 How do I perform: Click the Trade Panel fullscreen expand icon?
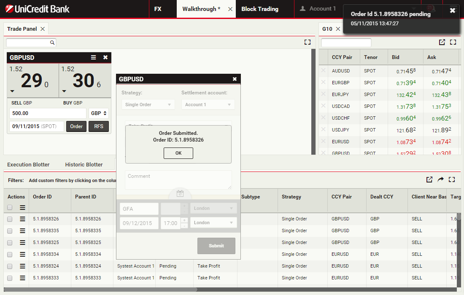pyautogui.click(x=307, y=42)
